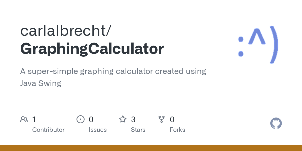Click the Forks branch icon
The height and width of the screenshot is (151, 302).
click(x=161, y=119)
